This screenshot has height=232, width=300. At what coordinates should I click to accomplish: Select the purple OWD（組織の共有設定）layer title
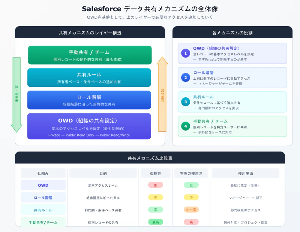click(88, 121)
